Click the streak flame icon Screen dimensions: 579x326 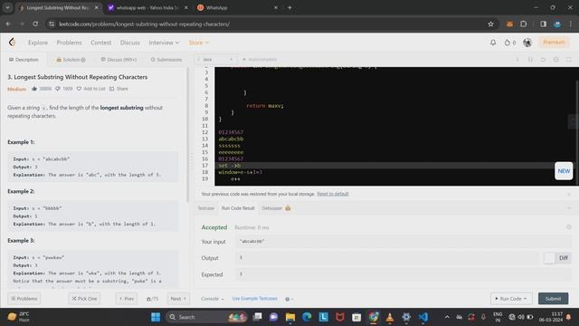coord(508,43)
